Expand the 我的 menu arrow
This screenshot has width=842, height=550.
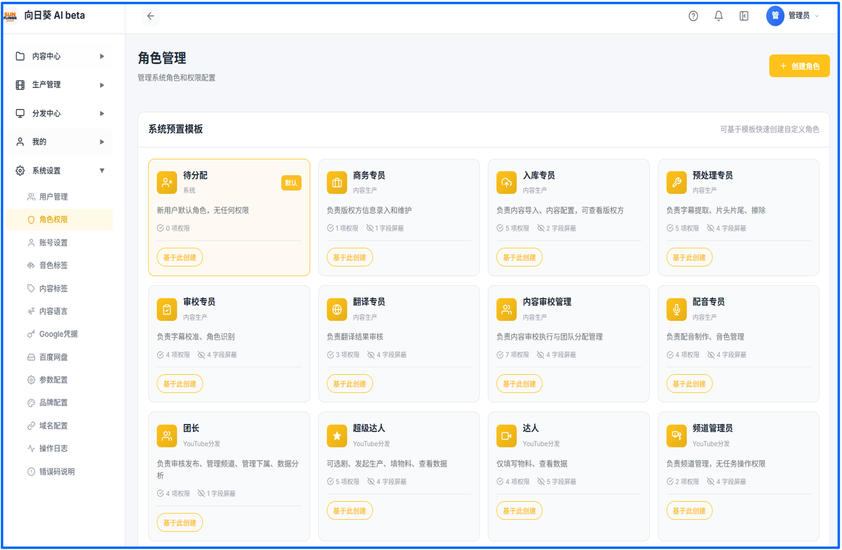coord(102,142)
